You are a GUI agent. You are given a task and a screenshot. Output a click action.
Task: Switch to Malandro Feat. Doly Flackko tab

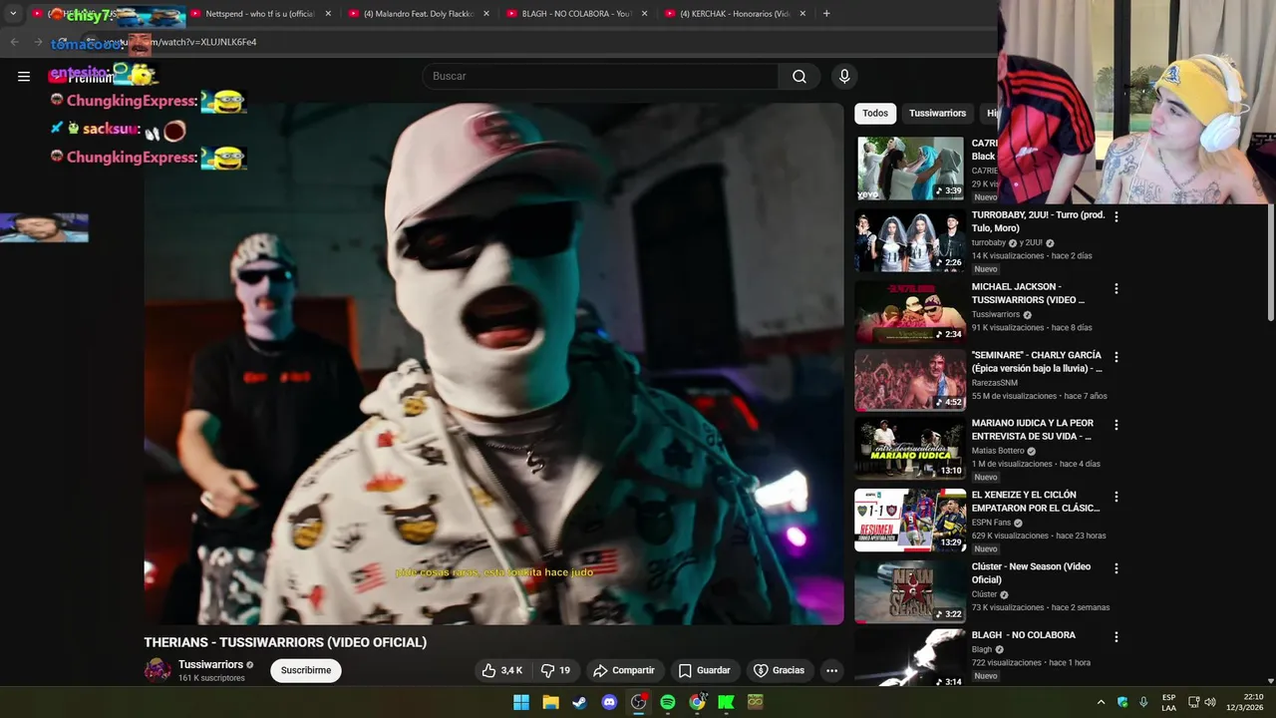coord(419,14)
